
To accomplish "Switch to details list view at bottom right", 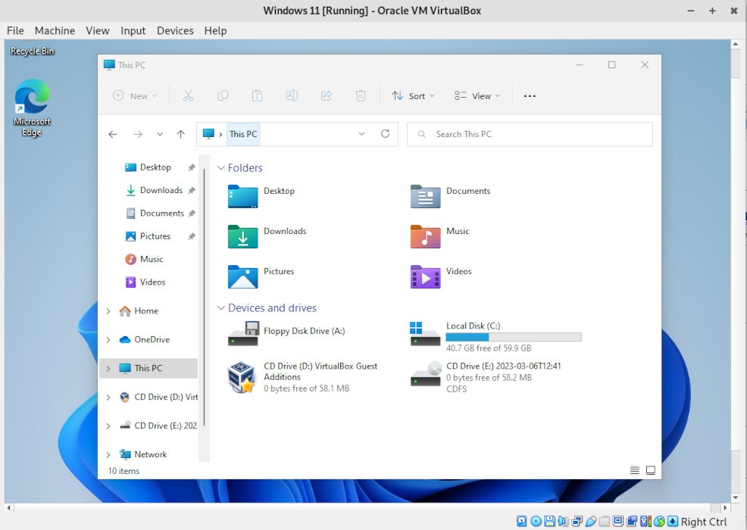I will 633,469.
